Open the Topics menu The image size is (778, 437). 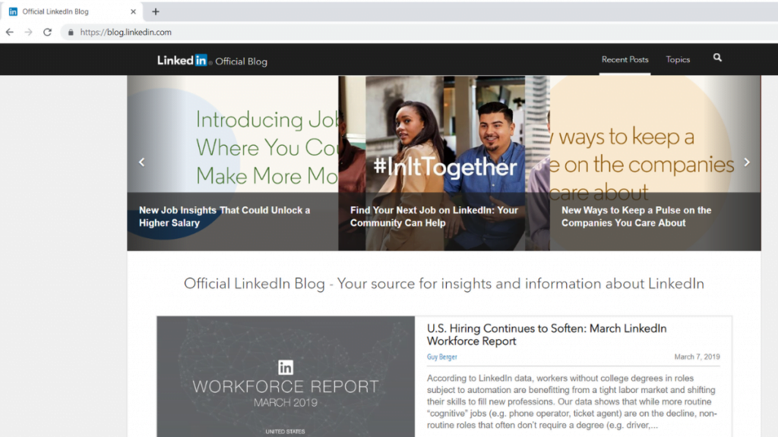tap(678, 60)
